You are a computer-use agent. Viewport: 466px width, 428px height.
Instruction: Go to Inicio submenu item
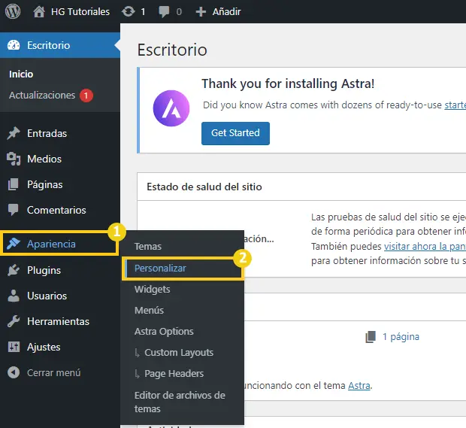[21, 74]
